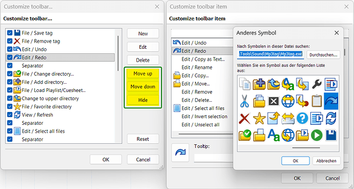Screen dimensions: 354x189
Task: Toggle the File / Favorite directory checkbox
Action: tap(10, 106)
